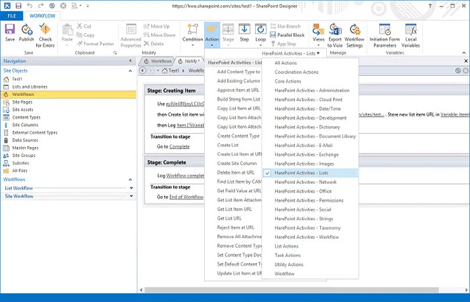Click the Help question mark icon
Image resolution: width=470 pixels, height=302 pixels.
pyautogui.click(x=430, y=5)
